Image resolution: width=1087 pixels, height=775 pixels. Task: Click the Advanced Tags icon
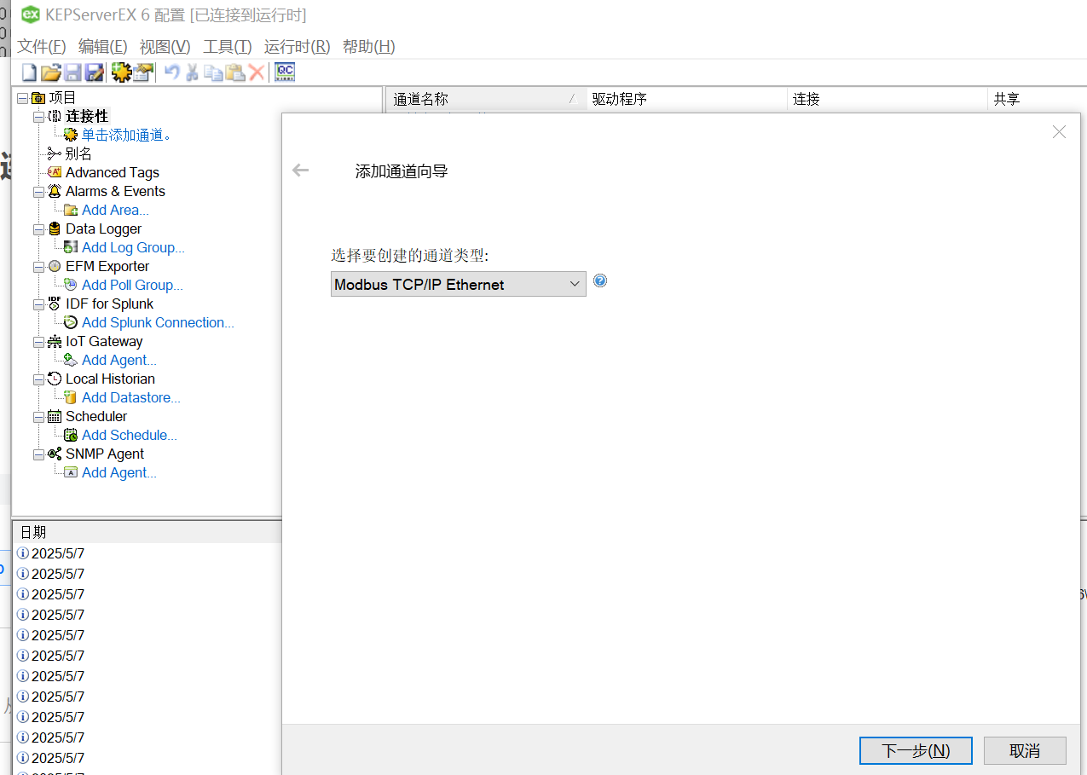[55, 172]
